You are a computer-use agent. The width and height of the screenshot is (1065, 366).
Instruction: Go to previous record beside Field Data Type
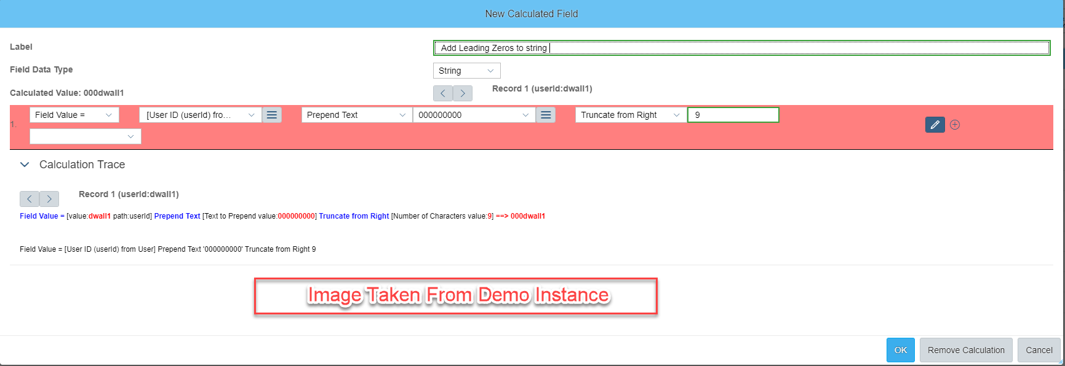(443, 93)
